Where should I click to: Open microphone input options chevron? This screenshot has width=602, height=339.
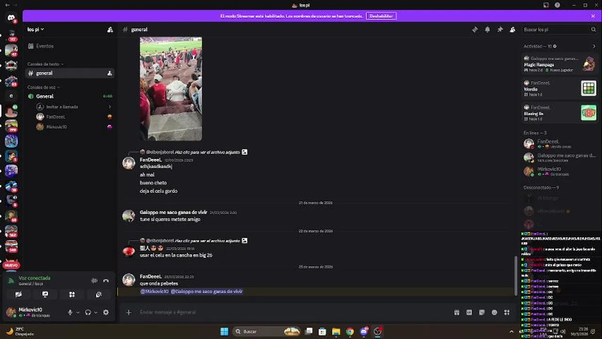pyautogui.click(x=78, y=313)
